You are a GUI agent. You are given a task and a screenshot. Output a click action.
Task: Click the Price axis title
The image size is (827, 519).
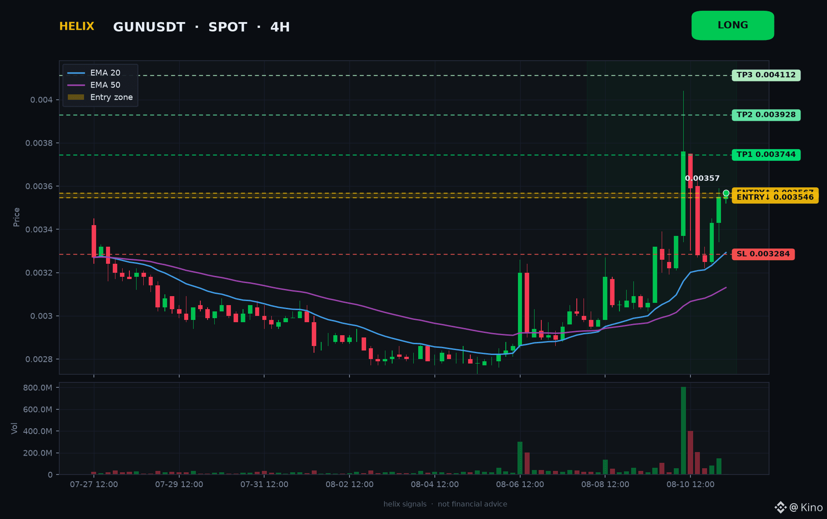pos(17,217)
